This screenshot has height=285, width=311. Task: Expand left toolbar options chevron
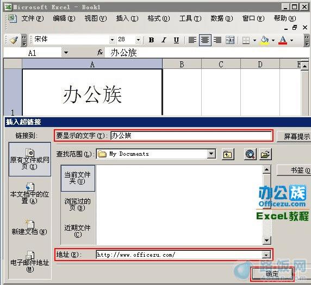24,40
